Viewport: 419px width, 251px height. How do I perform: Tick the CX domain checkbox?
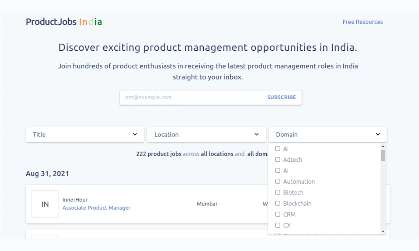pyautogui.click(x=278, y=225)
